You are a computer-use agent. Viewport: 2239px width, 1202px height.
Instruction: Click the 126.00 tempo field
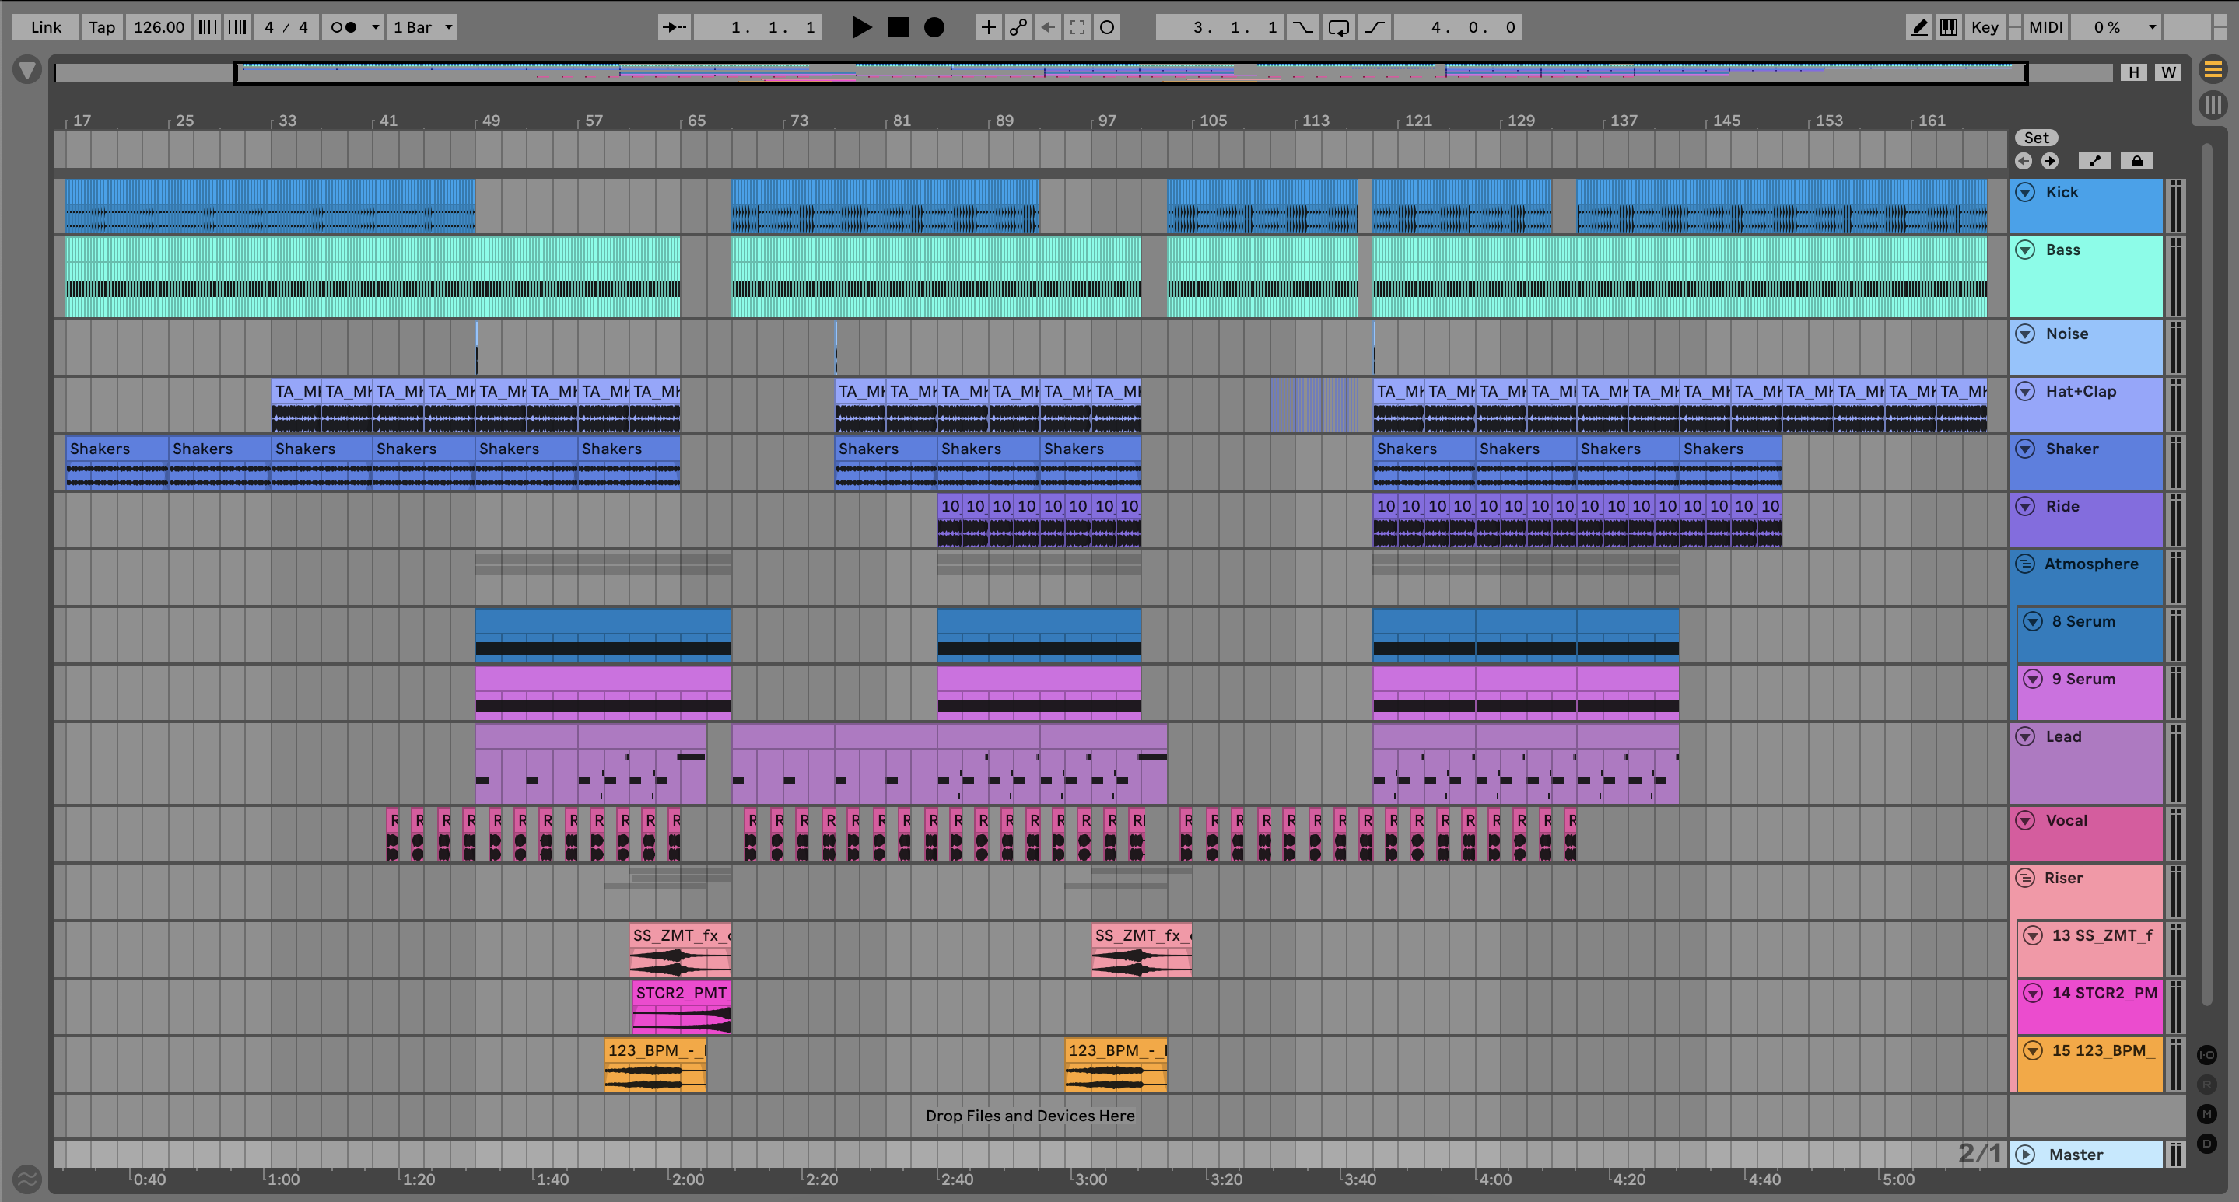tap(158, 27)
